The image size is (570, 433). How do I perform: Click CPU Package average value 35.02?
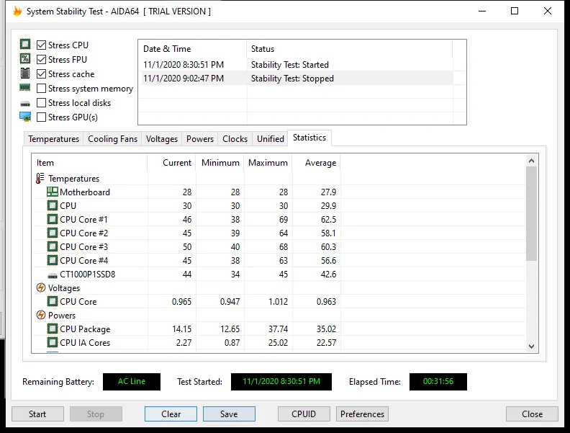pos(326,329)
